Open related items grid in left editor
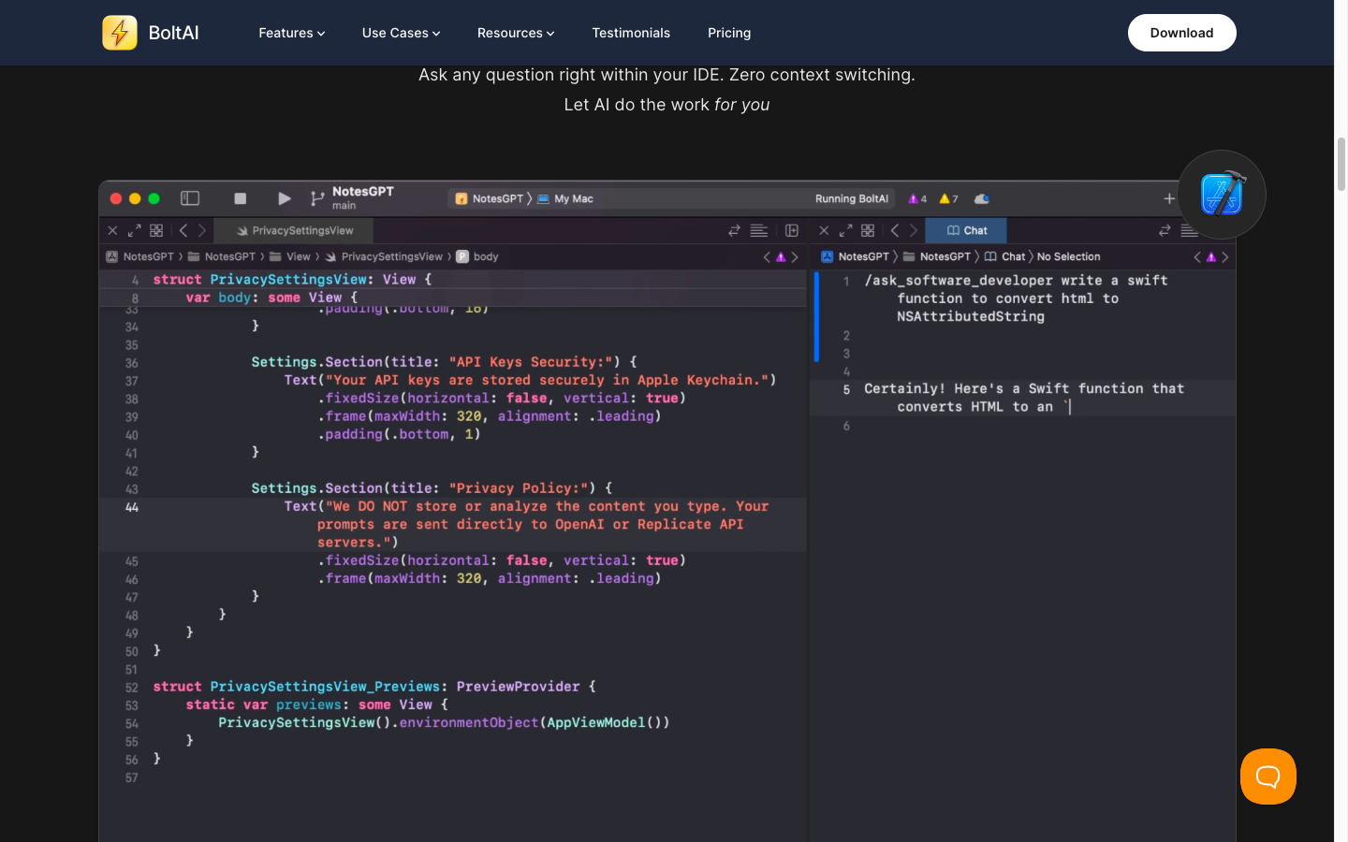The height and width of the screenshot is (842, 1348). [156, 230]
